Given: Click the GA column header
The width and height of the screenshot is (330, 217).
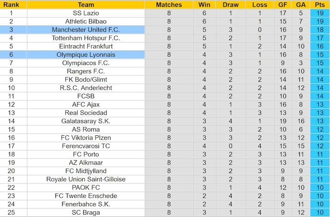Looking at the screenshot, I should pos(300,5).
